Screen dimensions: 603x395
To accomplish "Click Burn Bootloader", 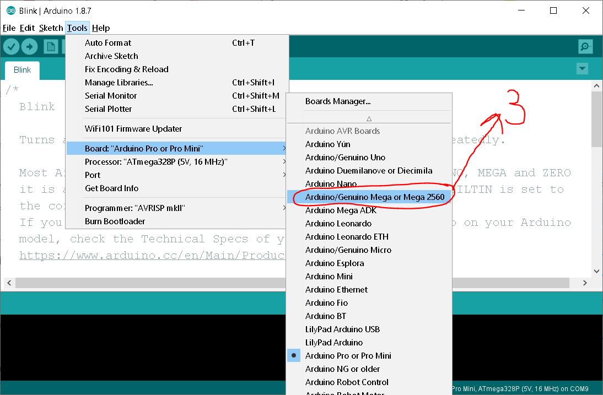I will click(177, 221).
